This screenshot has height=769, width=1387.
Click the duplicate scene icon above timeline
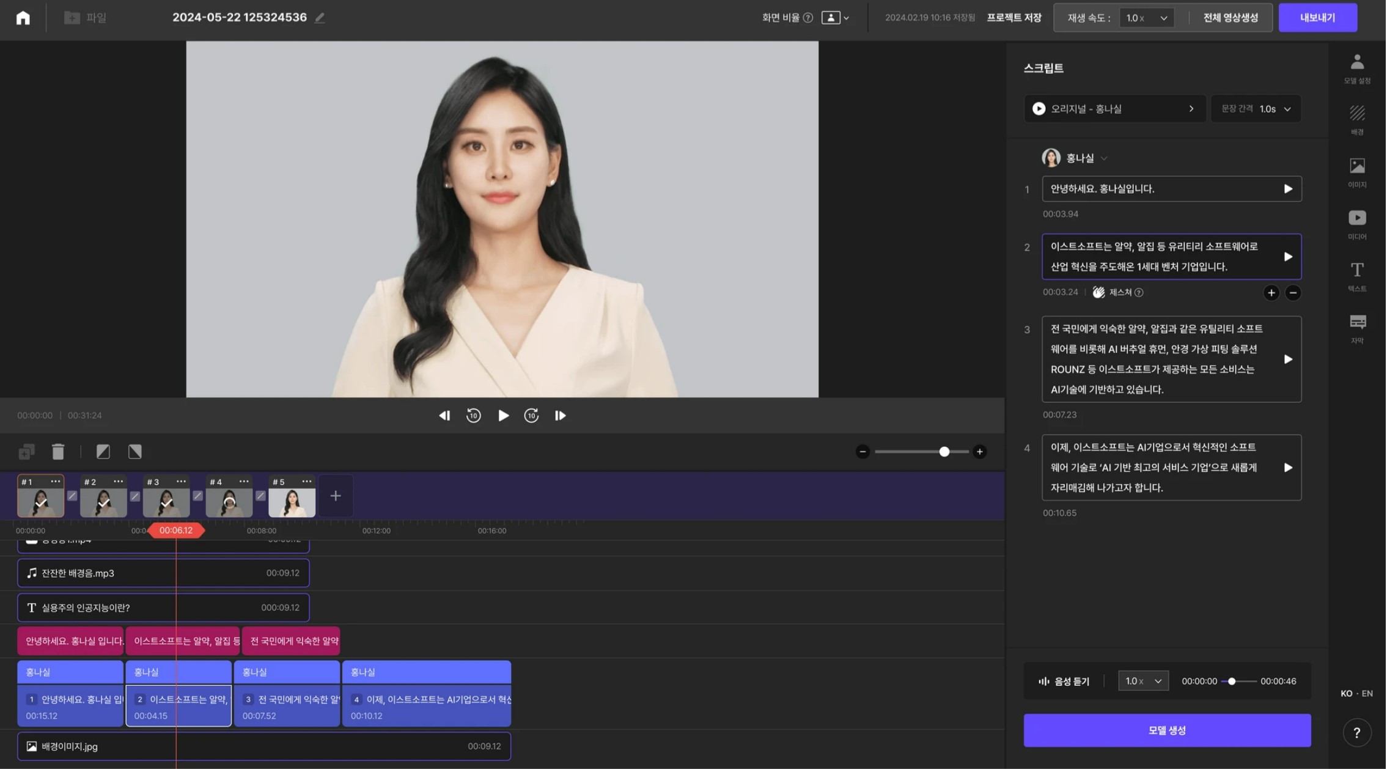pyautogui.click(x=26, y=451)
